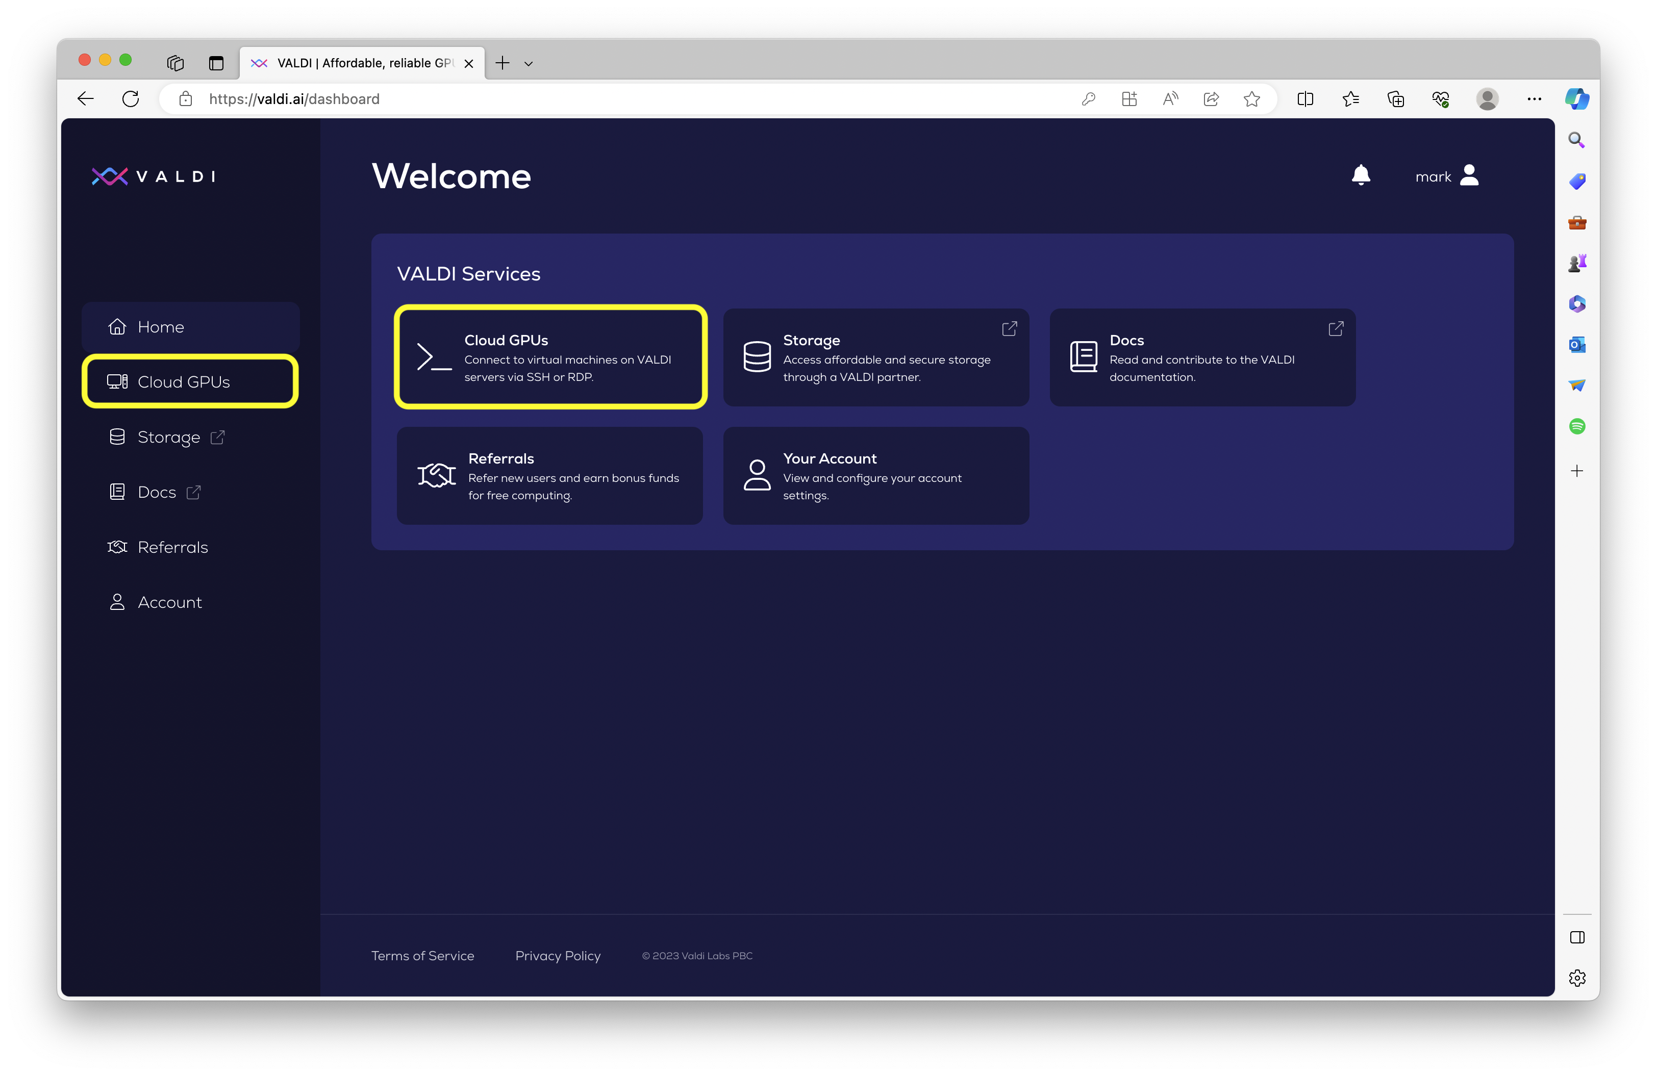1657x1076 pixels.
Task: Click the Docs sidebar external link
Action: [x=193, y=492]
